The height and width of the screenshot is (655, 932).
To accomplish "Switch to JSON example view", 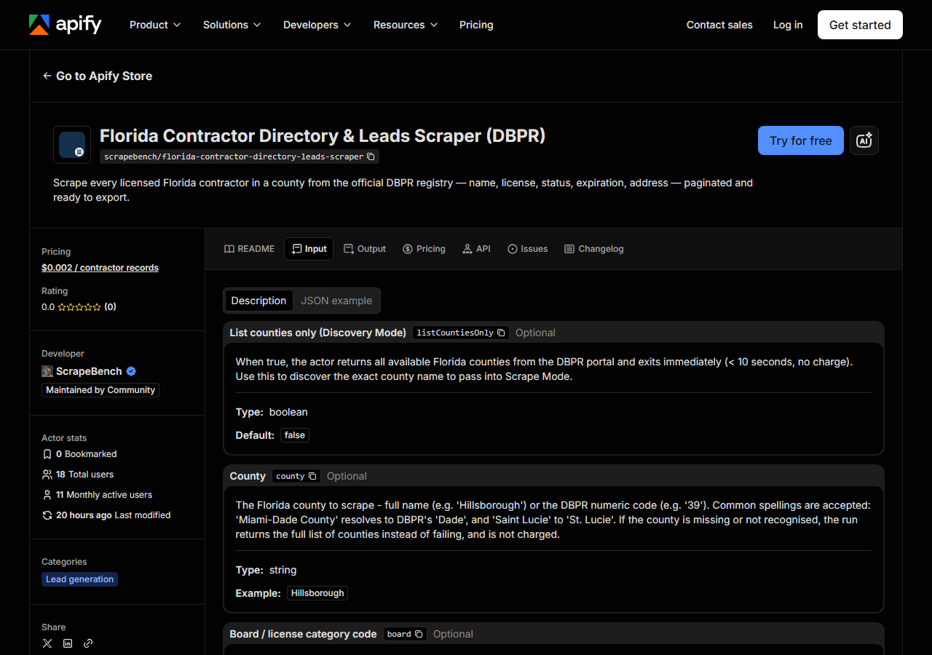I will (336, 301).
